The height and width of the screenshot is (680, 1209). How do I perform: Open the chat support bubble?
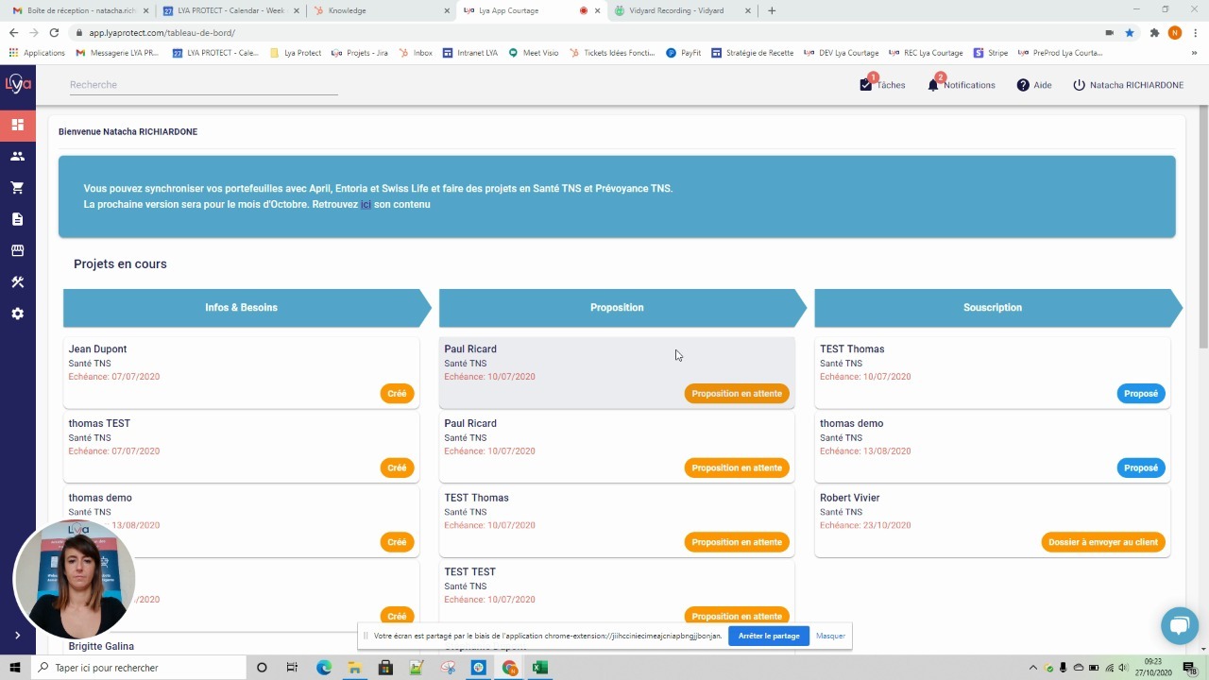(1179, 625)
